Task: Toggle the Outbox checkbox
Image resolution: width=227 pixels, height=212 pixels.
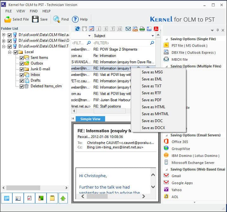Action: click(22, 64)
